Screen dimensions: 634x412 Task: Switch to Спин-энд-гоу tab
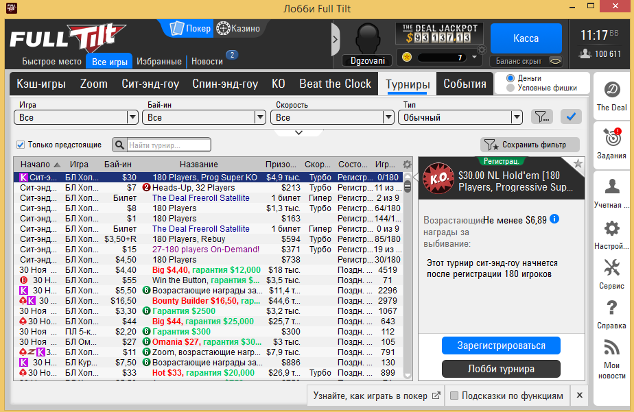[225, 84]
